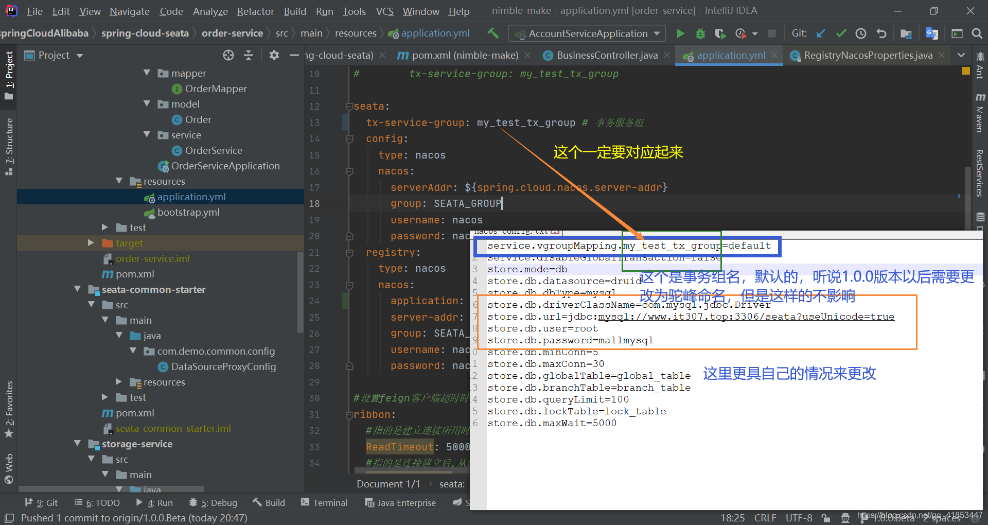Image resolution: width=988 pixels, height=525 pixels.
Task: Open Project panel settings gear
Action: point(274,55)
